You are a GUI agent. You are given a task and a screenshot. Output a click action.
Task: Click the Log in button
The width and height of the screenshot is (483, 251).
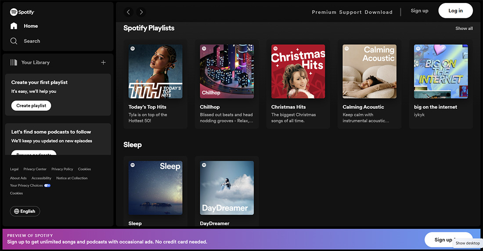click(x=456, y=11)
